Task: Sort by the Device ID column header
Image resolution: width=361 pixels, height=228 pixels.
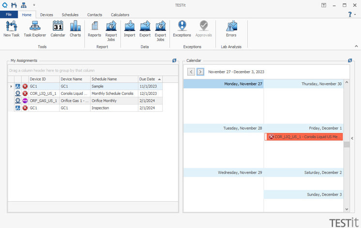Action: pyautogui.click(x=44, y=79)
